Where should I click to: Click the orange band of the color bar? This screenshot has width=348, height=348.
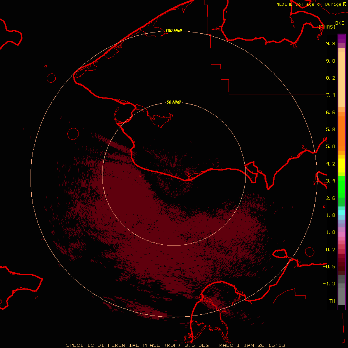pos(341,133)
